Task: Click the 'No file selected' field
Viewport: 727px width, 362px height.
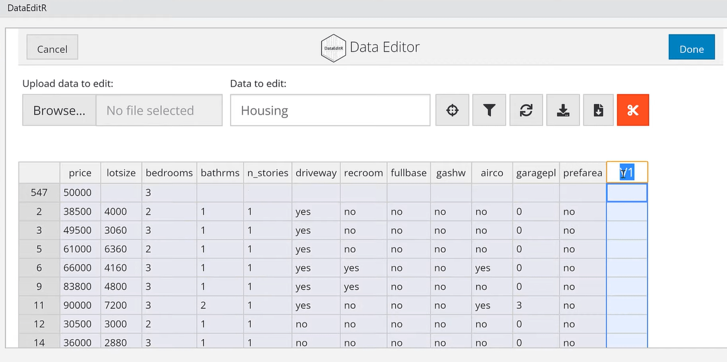Action: [x=159, y=110]
